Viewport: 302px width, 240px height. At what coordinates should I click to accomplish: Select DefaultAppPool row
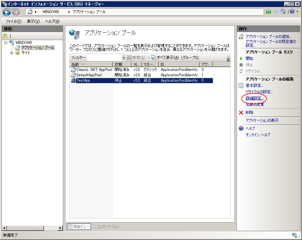coord(142,75)
